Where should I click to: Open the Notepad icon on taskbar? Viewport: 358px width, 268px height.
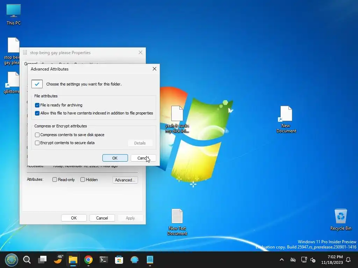tap(150, 260)
